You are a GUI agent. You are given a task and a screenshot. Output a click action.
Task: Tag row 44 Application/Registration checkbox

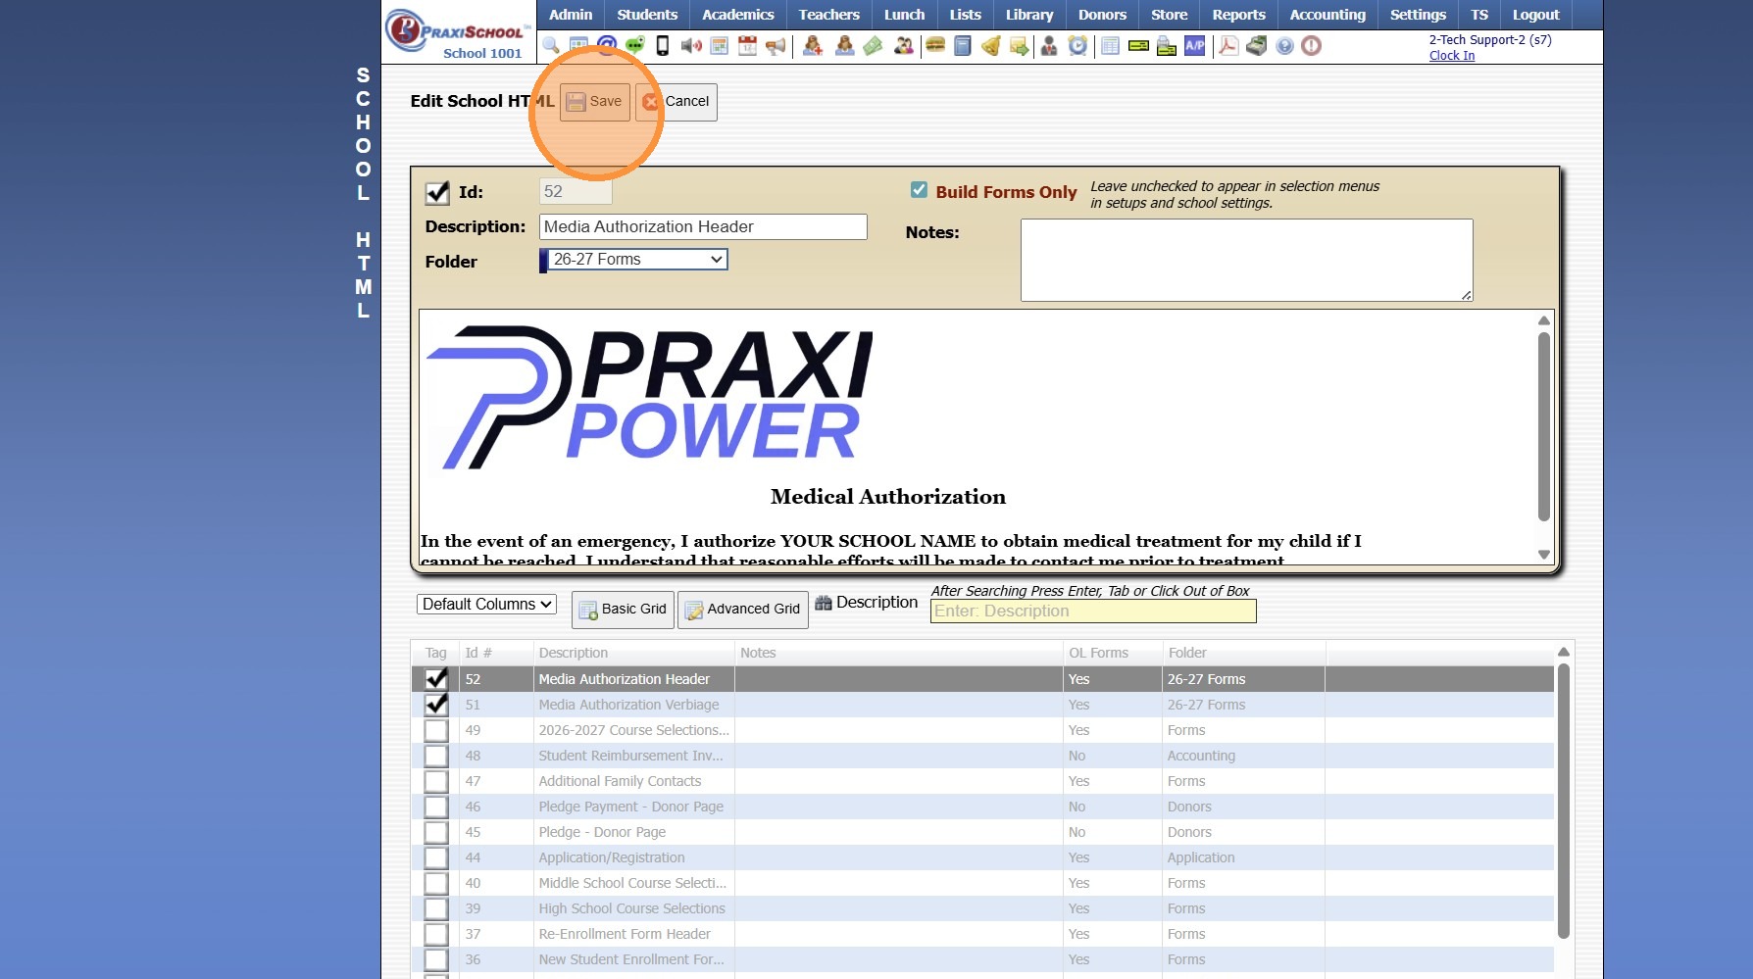pyautogui.click(x=436, y=857)
